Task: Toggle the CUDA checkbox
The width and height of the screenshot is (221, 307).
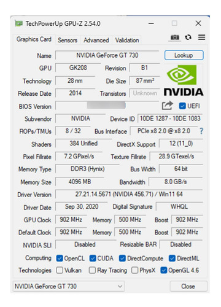Action: (x=93, y=258)
